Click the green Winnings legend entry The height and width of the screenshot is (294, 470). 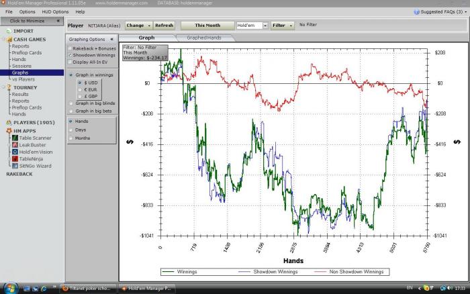tap(179, 272)
